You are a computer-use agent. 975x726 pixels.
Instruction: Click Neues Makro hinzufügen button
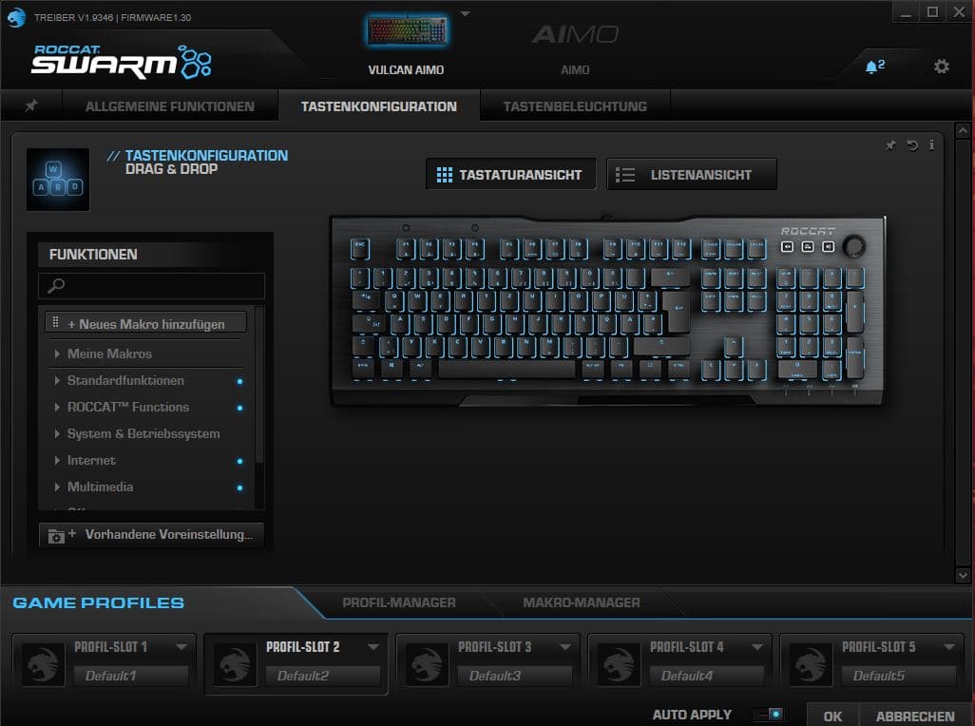(x=146, y=324)
